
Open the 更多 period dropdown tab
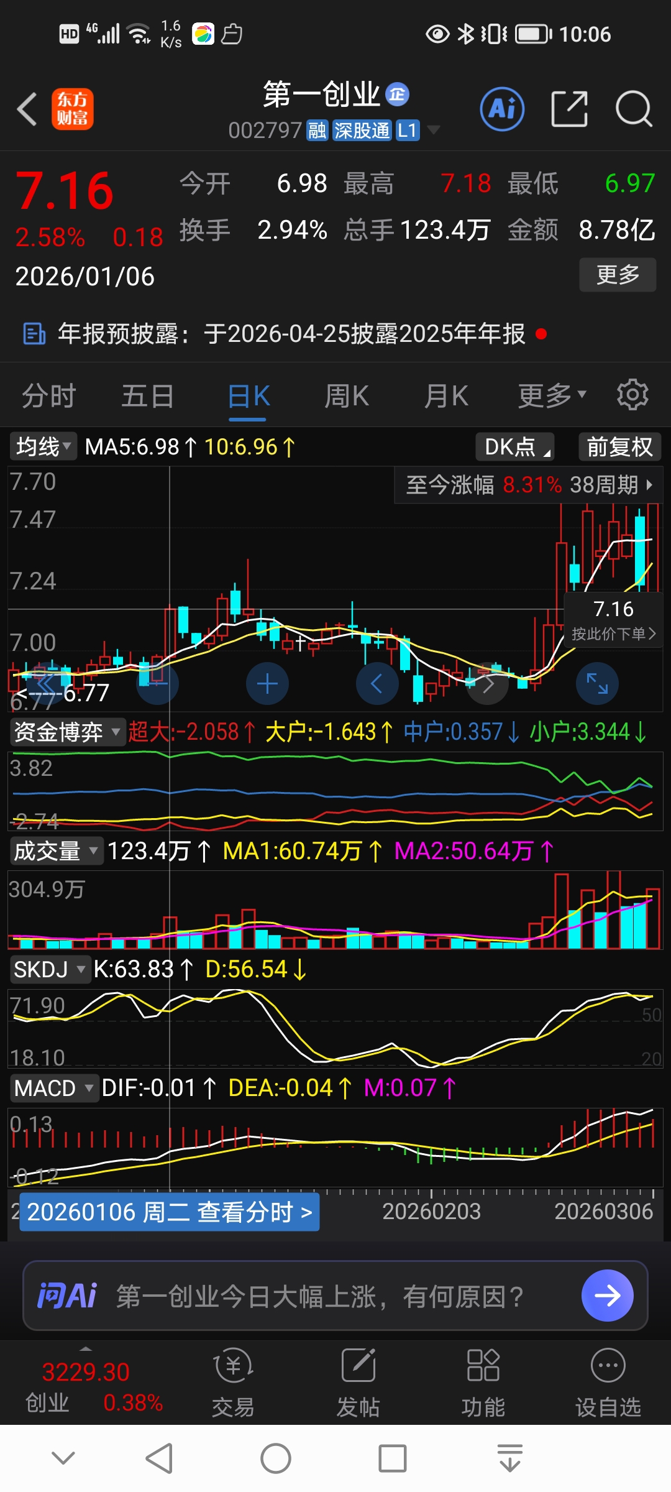coord(552,395)
